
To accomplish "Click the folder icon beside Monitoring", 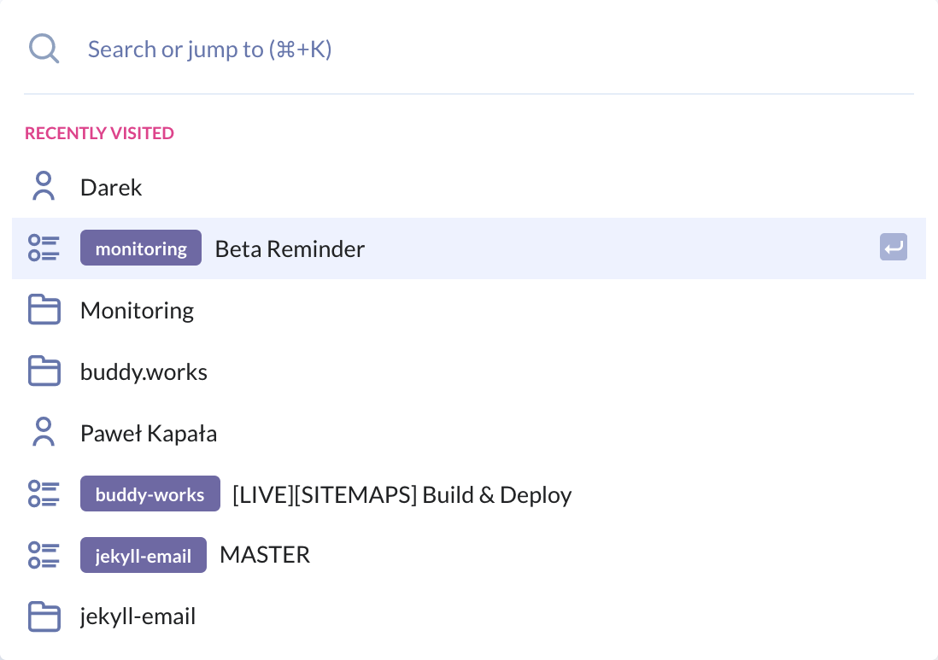I will (44, 310).
